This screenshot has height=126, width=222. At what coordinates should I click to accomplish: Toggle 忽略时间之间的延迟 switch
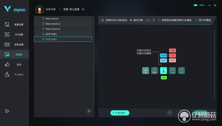point(102,20)
